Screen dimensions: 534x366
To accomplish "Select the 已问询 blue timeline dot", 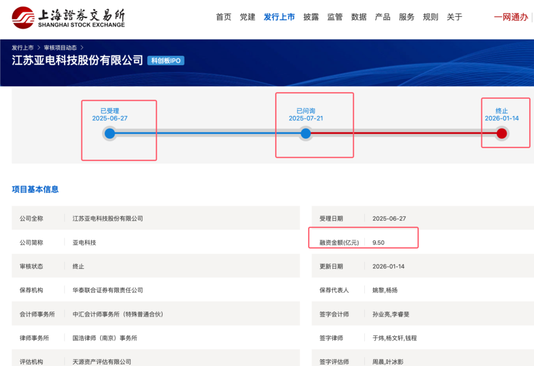I will tap(306, 133).
